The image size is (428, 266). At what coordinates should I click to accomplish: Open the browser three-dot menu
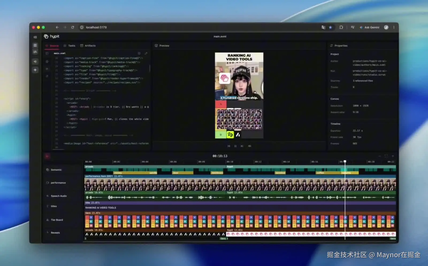pos(394,27)
